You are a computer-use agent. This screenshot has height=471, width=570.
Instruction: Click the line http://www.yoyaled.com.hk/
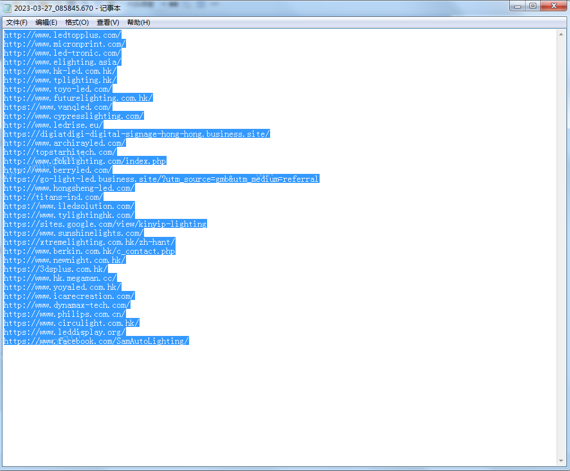pos(62,288)
